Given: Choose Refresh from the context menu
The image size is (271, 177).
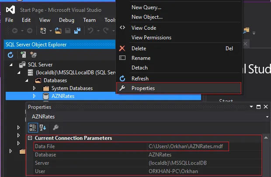Looking at the screenshot, I should click(x=179, y=79).
